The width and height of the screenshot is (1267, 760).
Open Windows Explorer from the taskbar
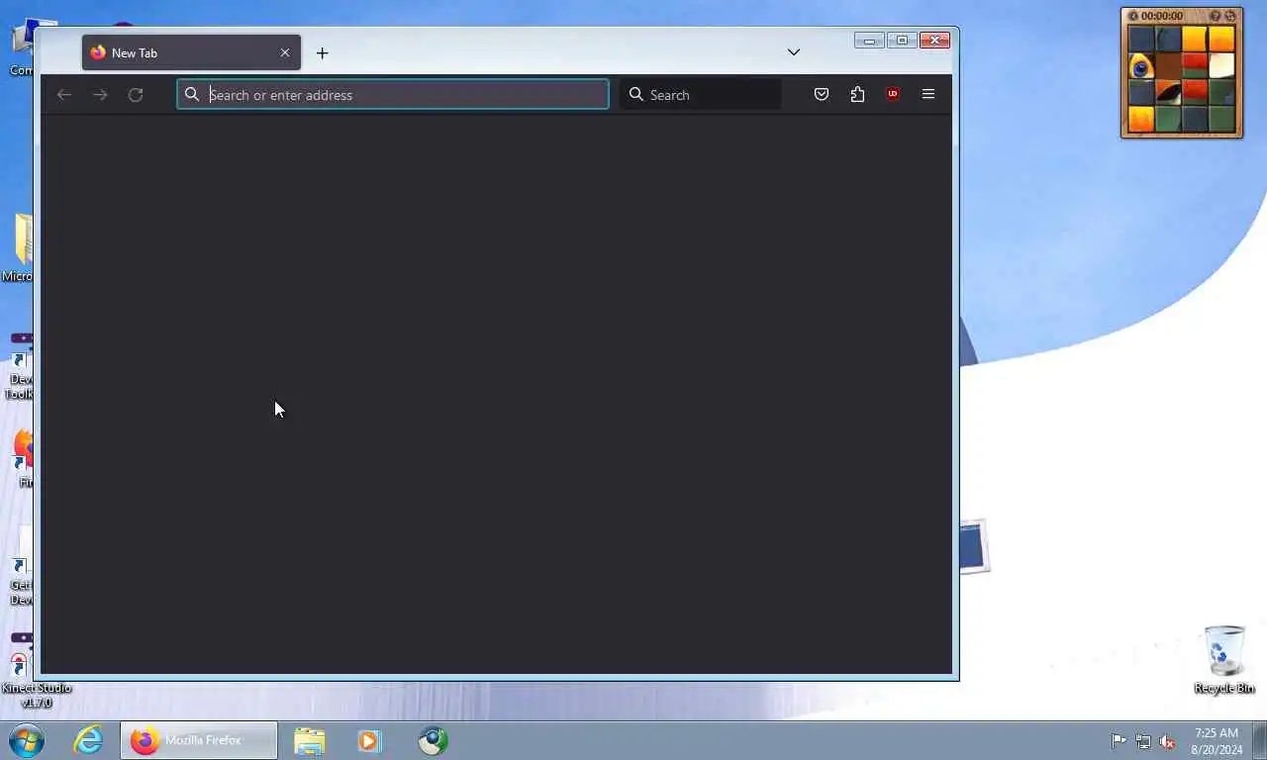coord(309,740)
